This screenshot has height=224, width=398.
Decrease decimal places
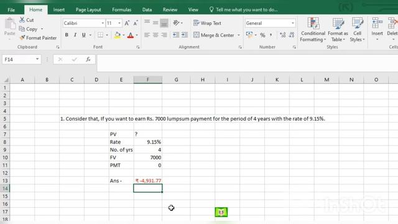(x=292, y=35)
